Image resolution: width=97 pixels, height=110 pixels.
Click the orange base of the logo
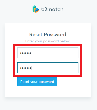pyautogui.click(x=35, y=11)
